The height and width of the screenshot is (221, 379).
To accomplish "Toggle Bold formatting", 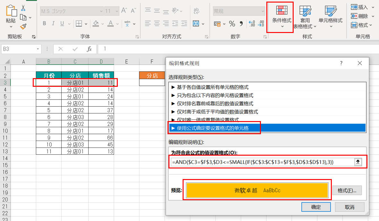I will (x=44, y=23).
